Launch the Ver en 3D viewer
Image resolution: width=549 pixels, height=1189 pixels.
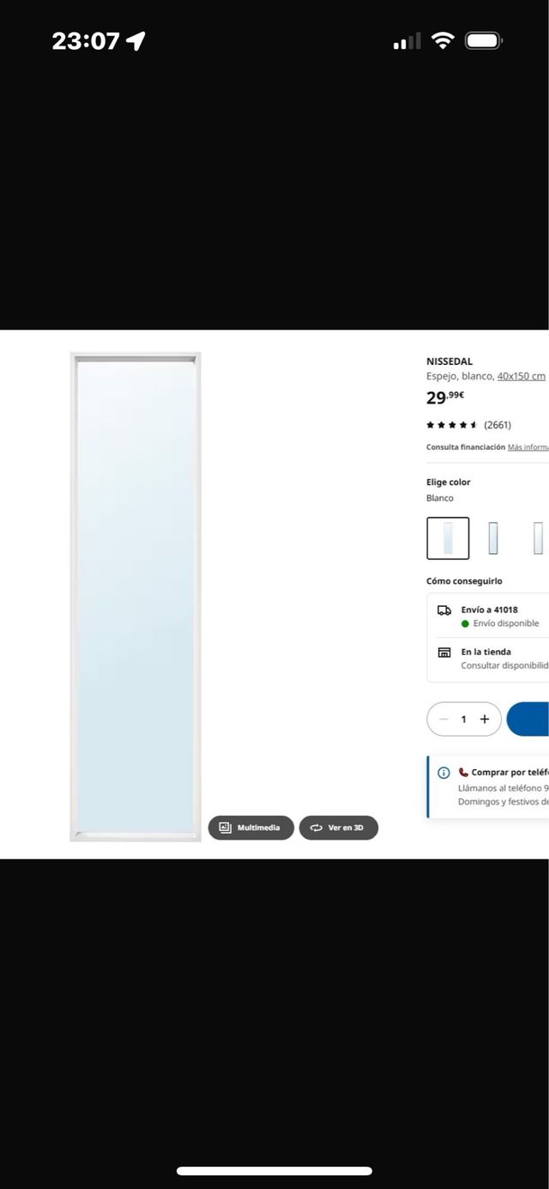338,828
